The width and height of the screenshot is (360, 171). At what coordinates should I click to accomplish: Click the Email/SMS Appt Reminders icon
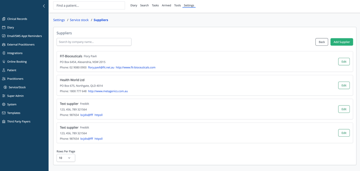4,36
